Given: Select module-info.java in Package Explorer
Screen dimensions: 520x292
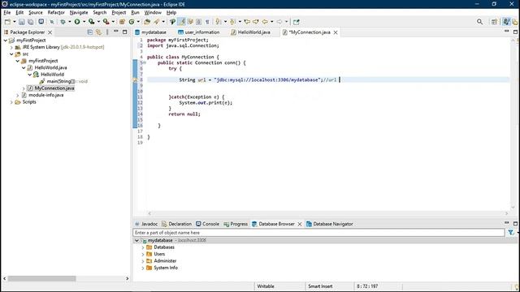Looking at the screenshot, I should [x=45, y=95].
